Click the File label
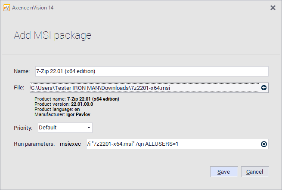The height and width of the screenshot is (190, 282). pyautogui.click(x=19, y=88)
